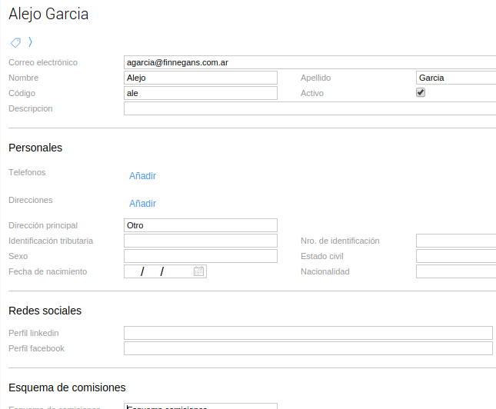496x409 pixels.
Task: Open the Dirección principal field showing Otro
Action: (201, 225)
